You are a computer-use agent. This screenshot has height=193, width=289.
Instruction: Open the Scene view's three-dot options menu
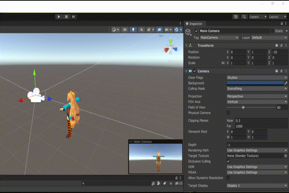180,23
